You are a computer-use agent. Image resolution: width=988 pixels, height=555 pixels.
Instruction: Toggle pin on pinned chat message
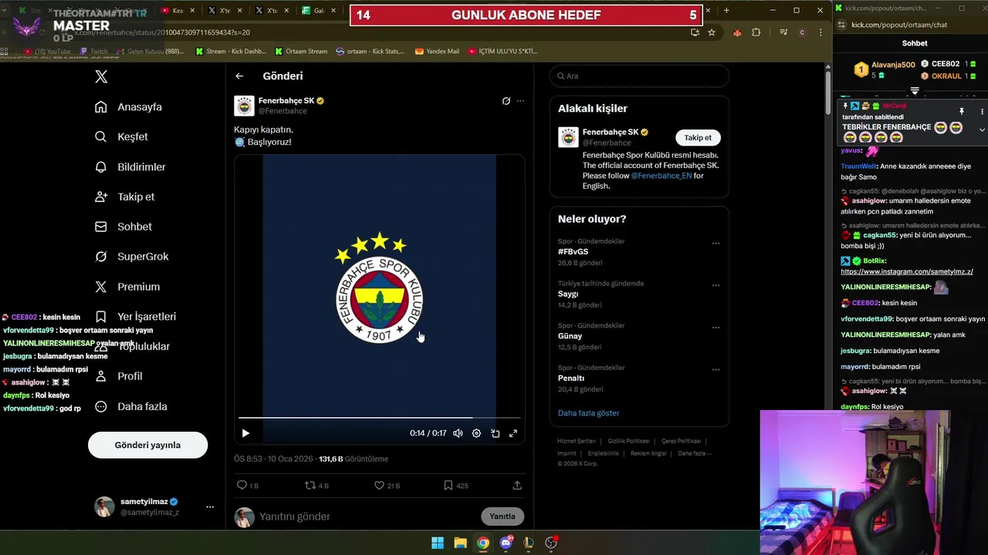click(x=961, y=112)
